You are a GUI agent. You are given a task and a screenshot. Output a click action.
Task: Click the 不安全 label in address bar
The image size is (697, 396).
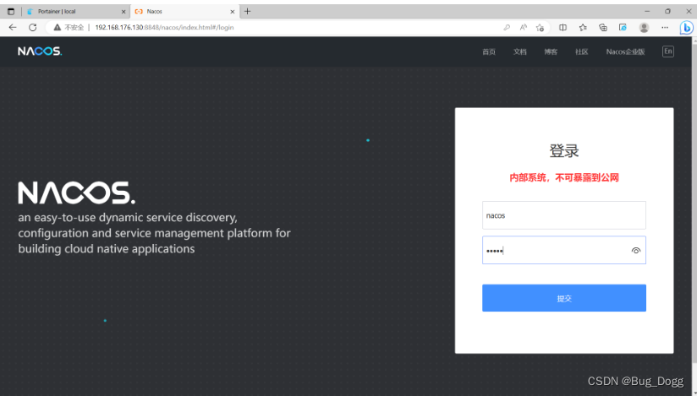click(74, 28)
